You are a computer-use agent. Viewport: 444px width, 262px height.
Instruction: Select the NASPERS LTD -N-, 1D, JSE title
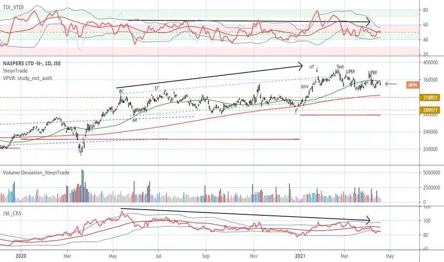click(32, 63)
